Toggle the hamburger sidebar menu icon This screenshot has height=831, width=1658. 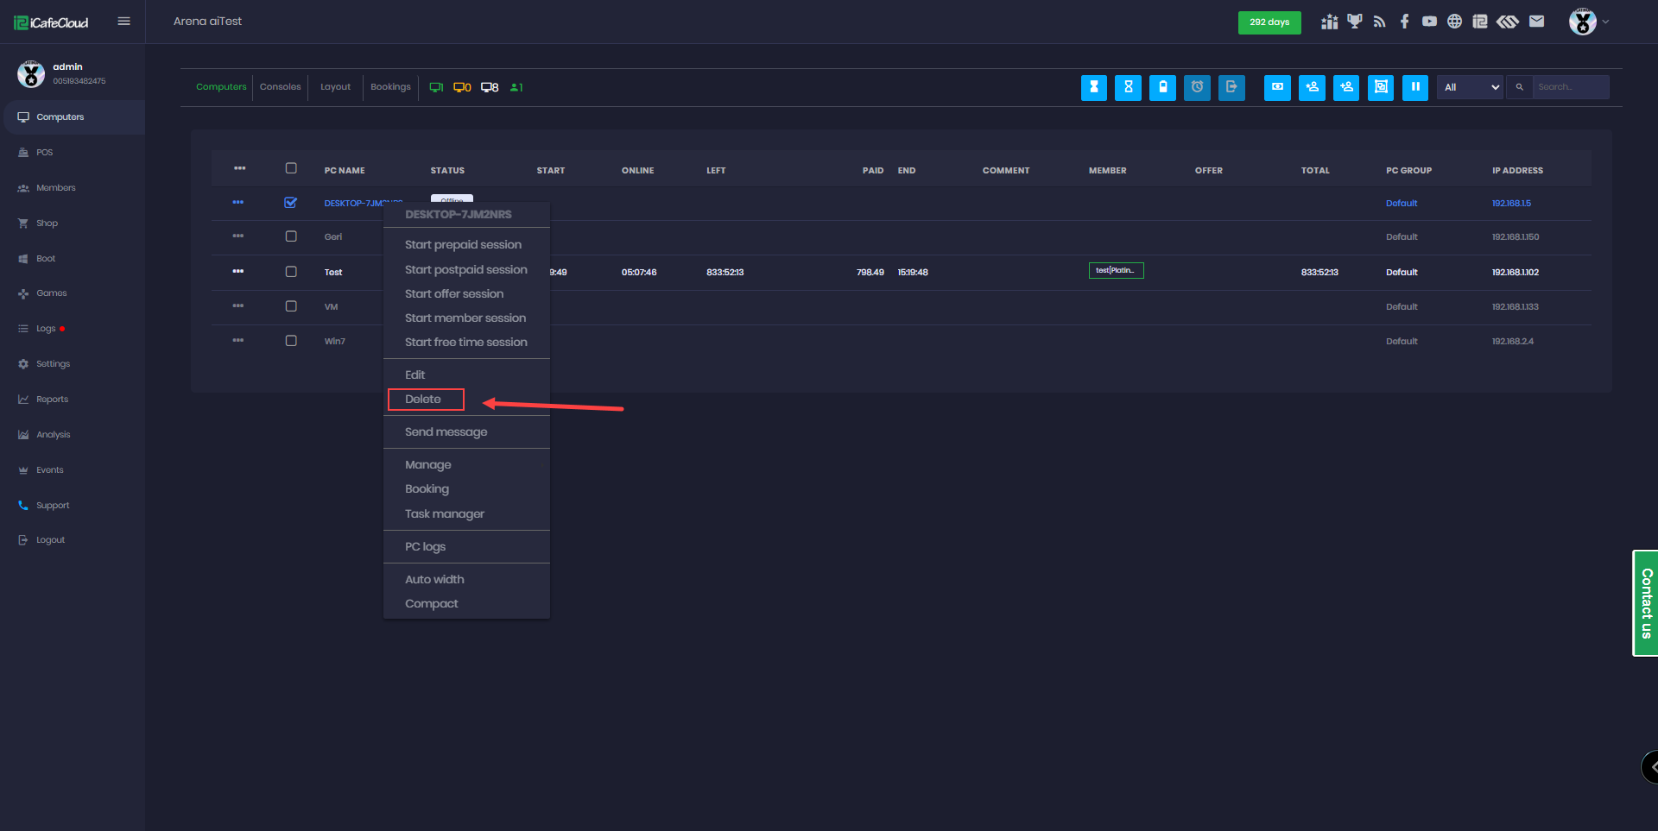click(x=123, y=22)
